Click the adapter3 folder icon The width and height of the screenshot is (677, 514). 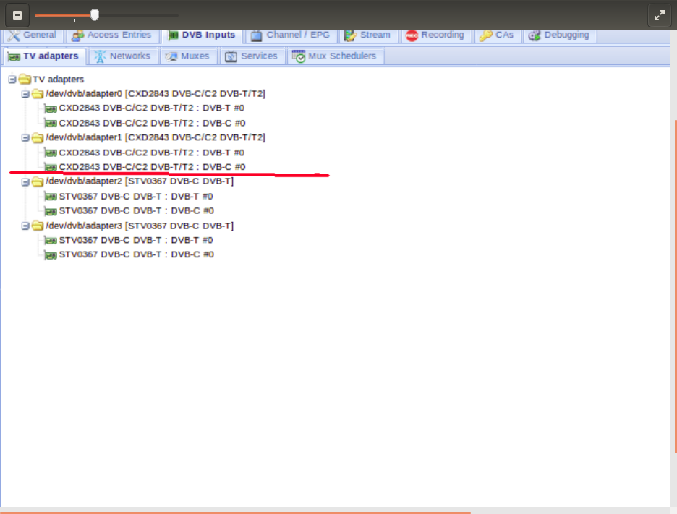[38, 226]
